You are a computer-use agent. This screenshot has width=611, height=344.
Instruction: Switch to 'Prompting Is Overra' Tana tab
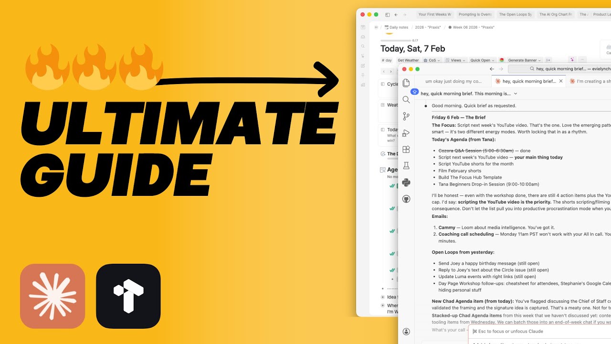coord(474,15)
